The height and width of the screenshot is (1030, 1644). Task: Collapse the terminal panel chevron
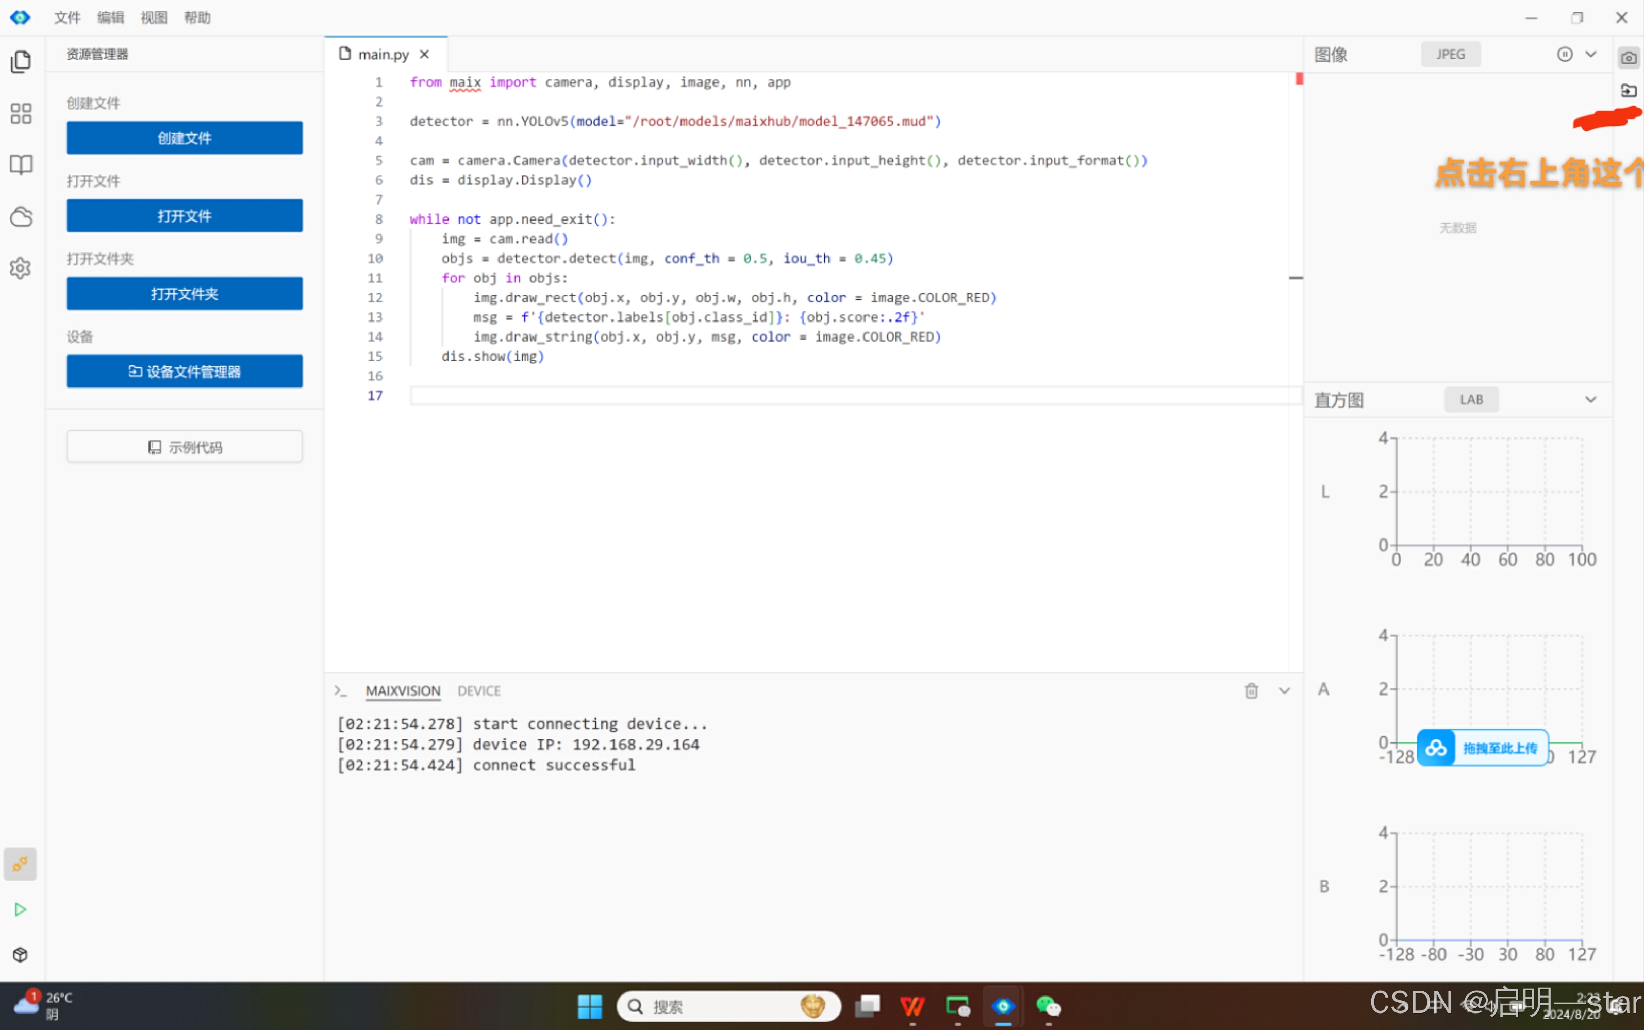1284,691
